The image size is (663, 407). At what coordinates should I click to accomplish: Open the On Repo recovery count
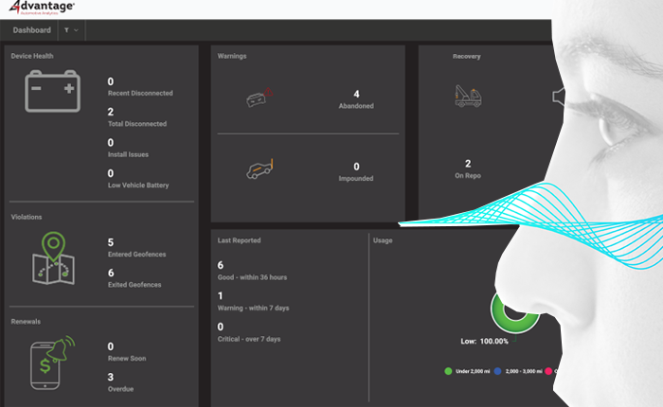coord(468,164)
